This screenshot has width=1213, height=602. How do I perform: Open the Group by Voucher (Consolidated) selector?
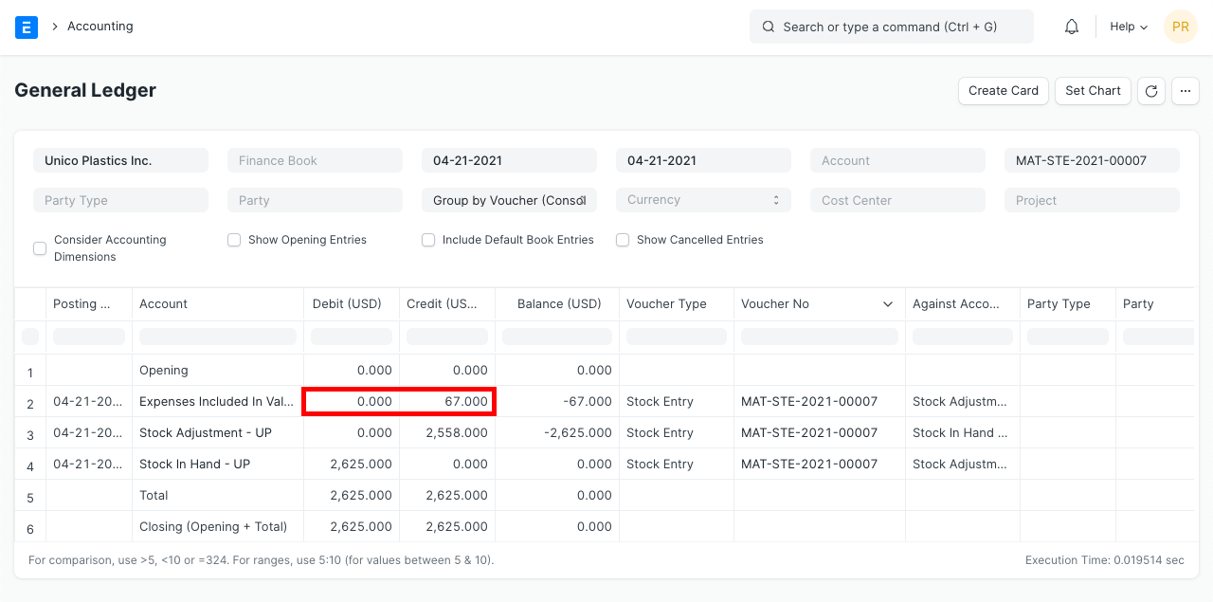click(x=509, y=199)
